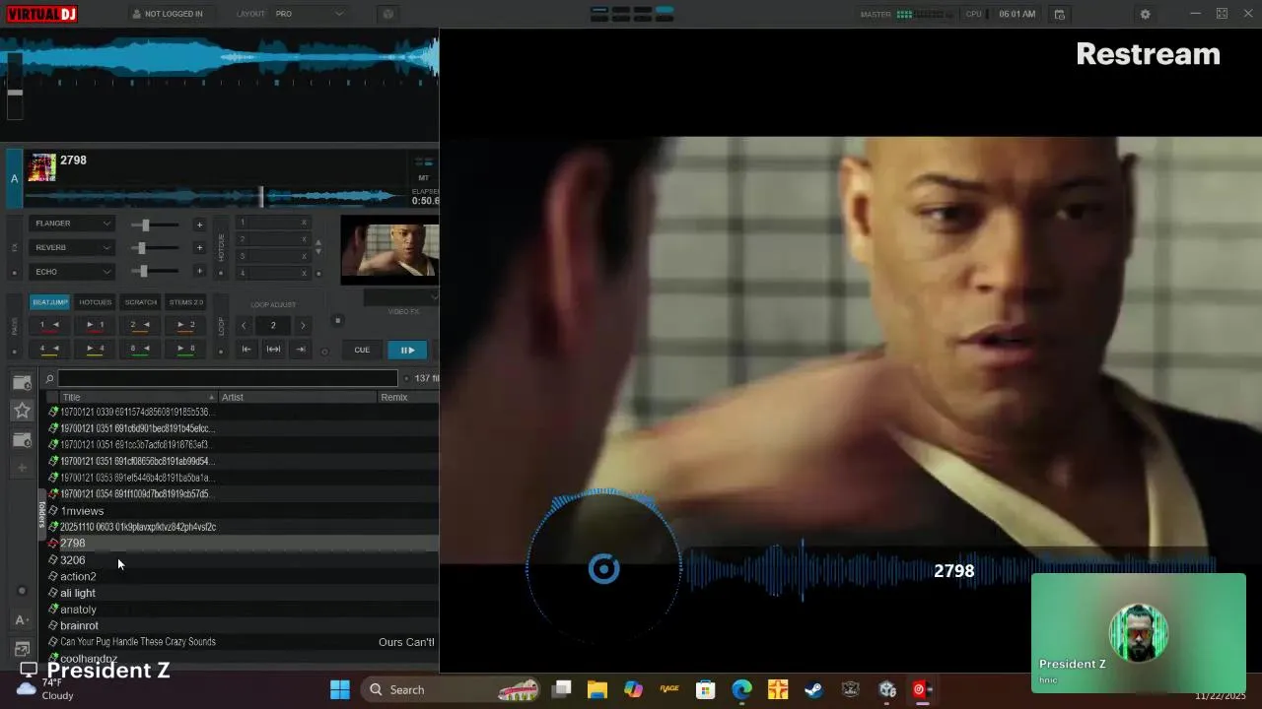Select the SCRATCH pads tab
Screen dimensions: 1262x709
point(140,302)
